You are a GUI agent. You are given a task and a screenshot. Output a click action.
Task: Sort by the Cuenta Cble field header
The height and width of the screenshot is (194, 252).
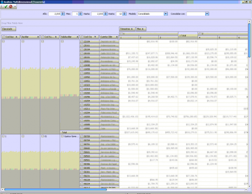pos(109,37)
